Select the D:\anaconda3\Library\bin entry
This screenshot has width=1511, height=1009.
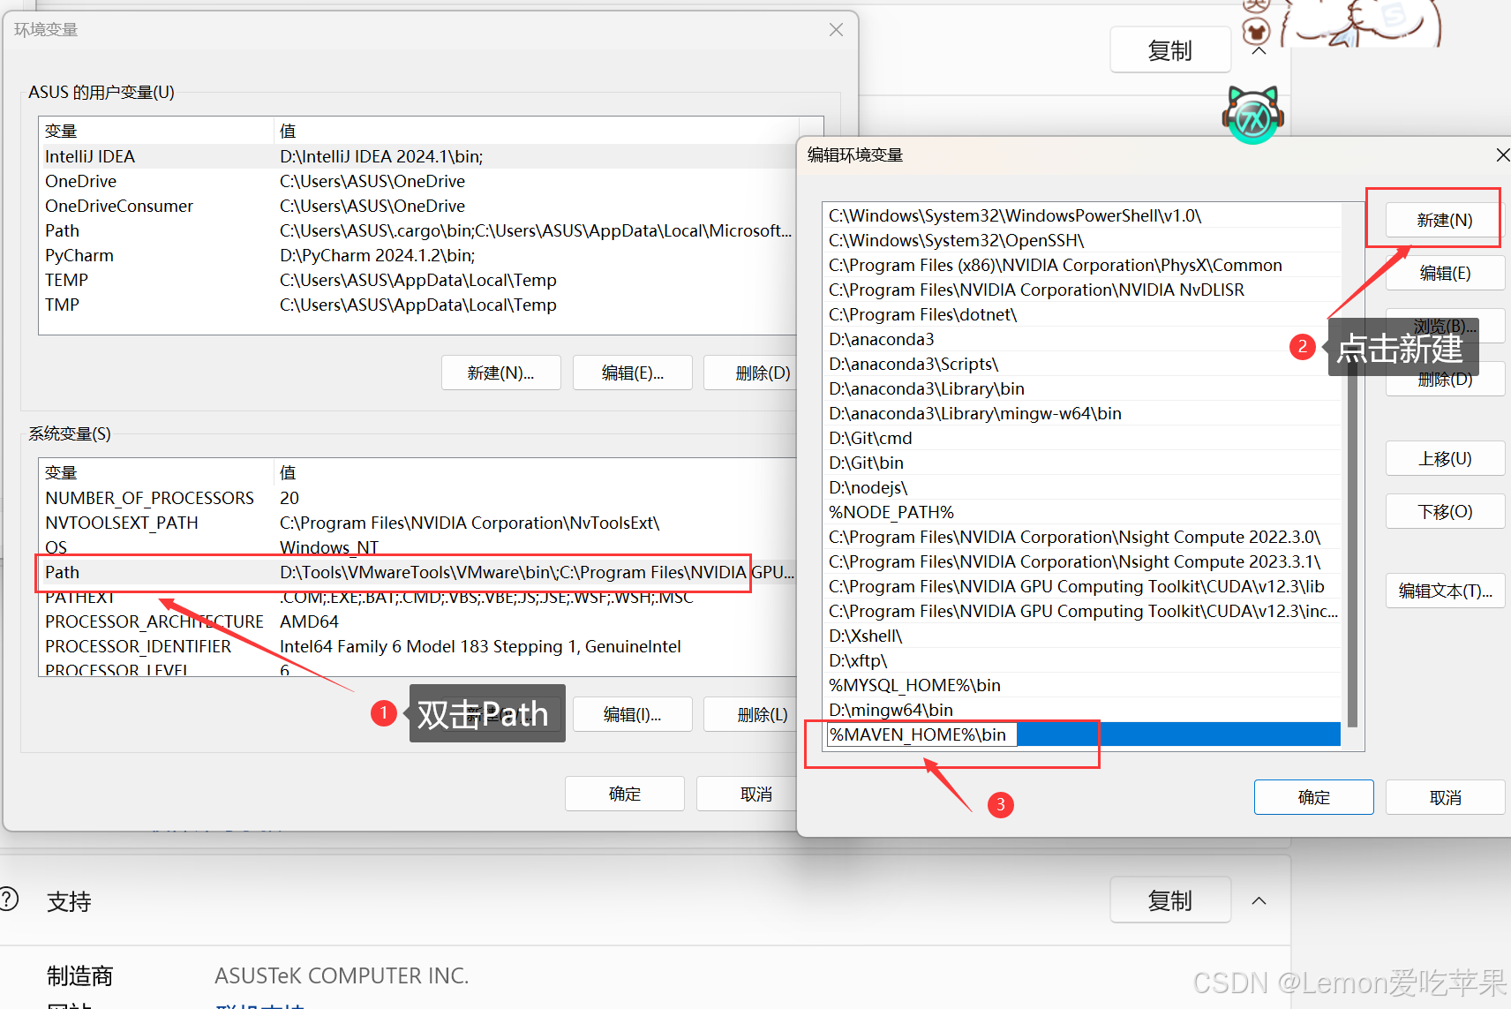(1082, 388)
